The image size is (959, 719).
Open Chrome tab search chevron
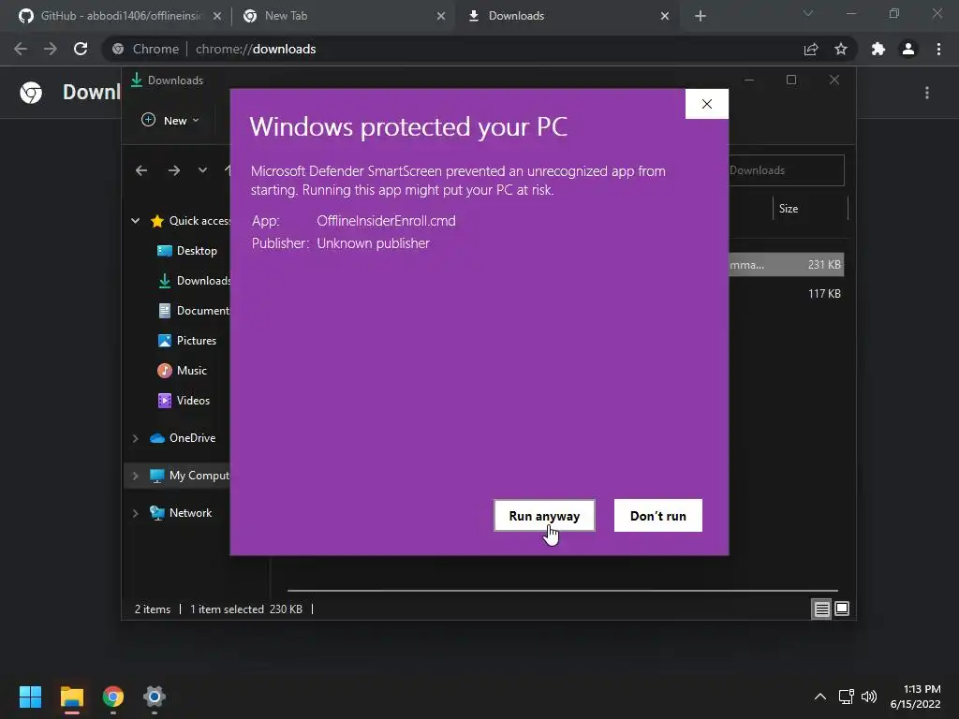tap(808, 13)
